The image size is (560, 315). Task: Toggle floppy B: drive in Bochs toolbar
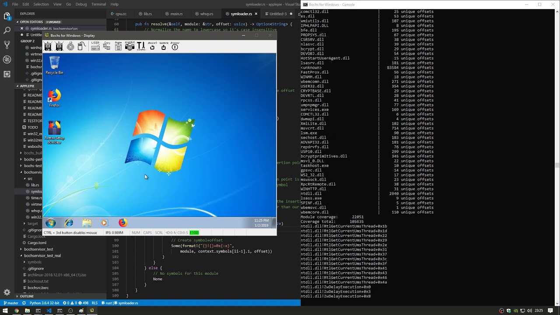point(59,46)
